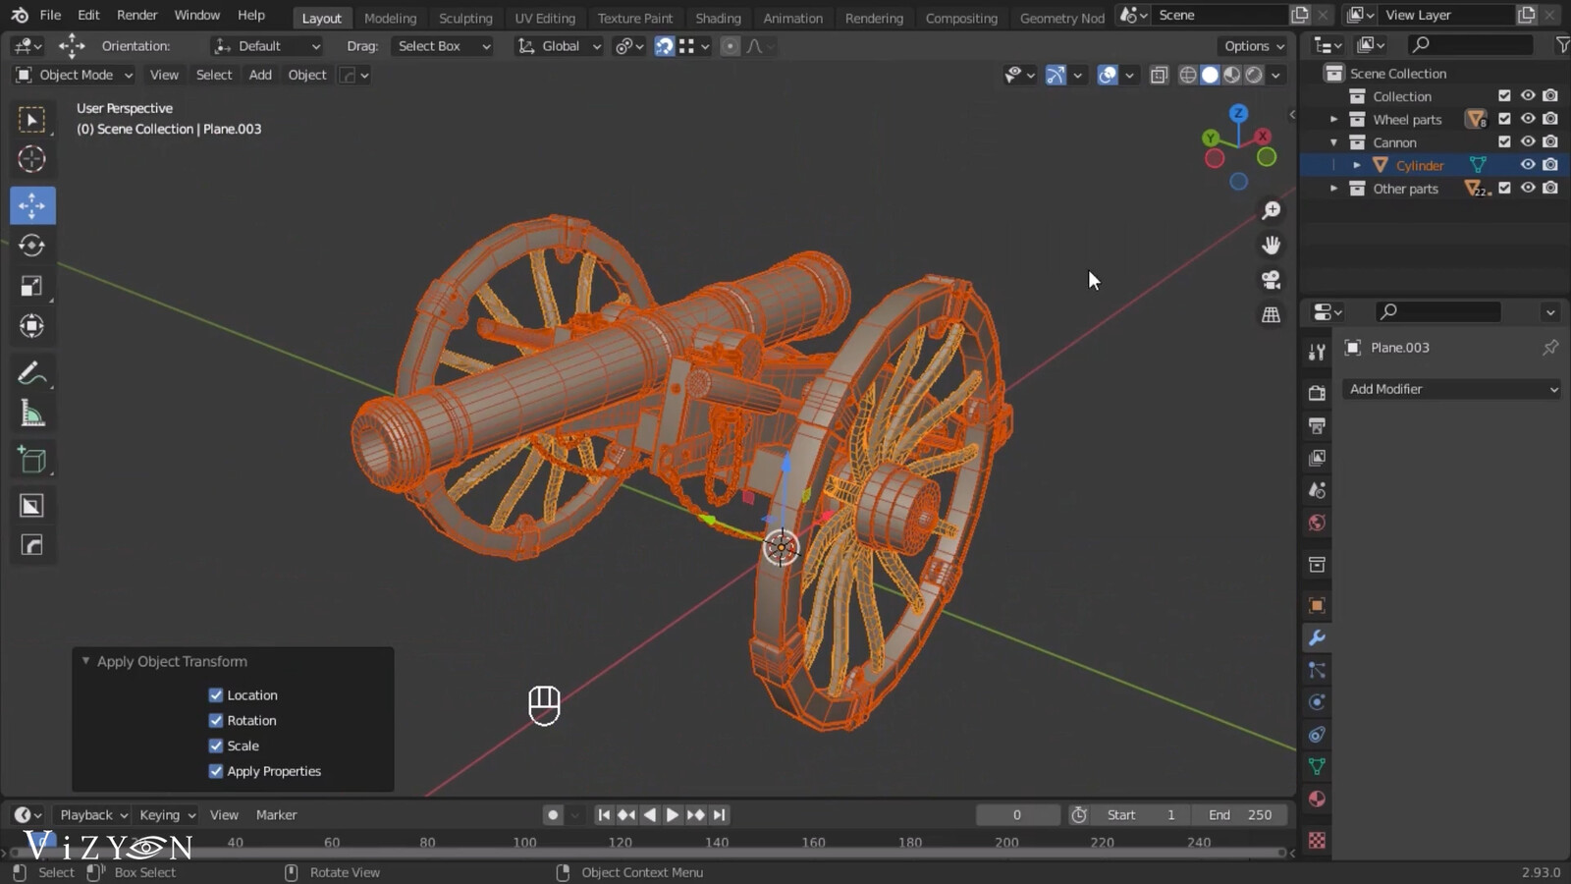Activate the Move tool

[x=32, y=205]
